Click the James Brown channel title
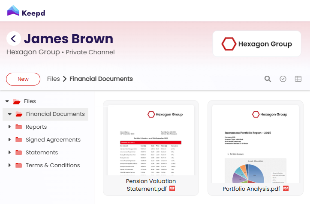This screenshot has width=310, height=204. click(69, 38)
